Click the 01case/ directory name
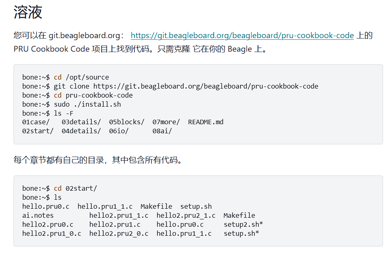 click(36, 122)
